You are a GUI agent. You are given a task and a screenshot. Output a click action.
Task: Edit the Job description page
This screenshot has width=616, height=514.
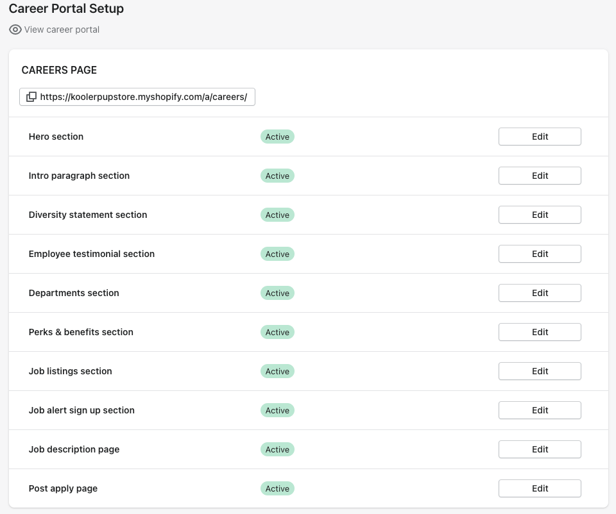[x=539, y=449]
